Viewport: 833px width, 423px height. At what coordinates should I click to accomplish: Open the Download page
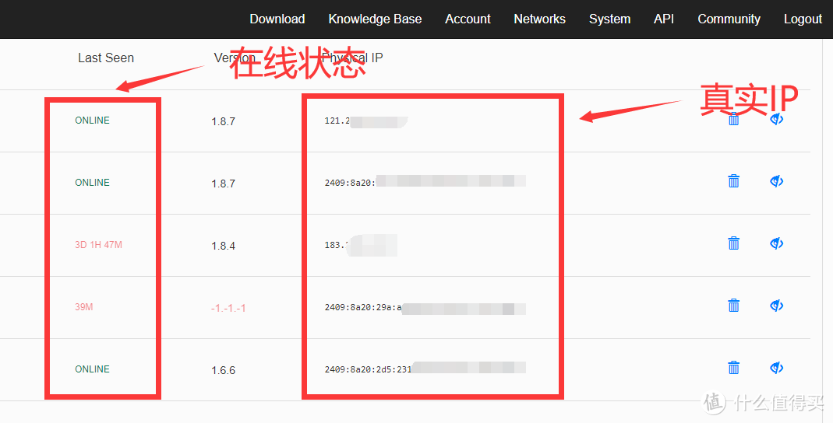[x=277, y=19]
